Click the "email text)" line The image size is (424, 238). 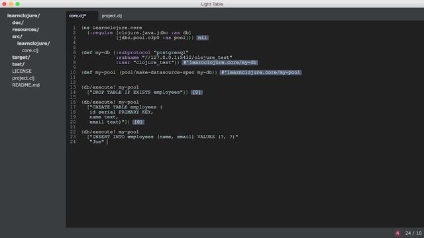(107, 122)
